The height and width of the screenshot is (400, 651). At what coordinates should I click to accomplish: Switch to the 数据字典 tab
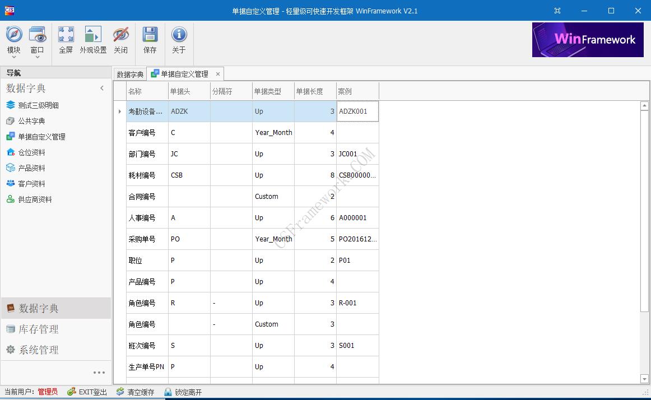129,73
